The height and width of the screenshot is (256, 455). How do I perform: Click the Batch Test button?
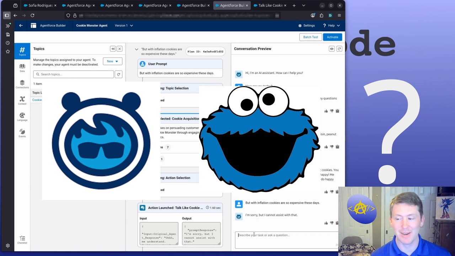tap(311, 37)
